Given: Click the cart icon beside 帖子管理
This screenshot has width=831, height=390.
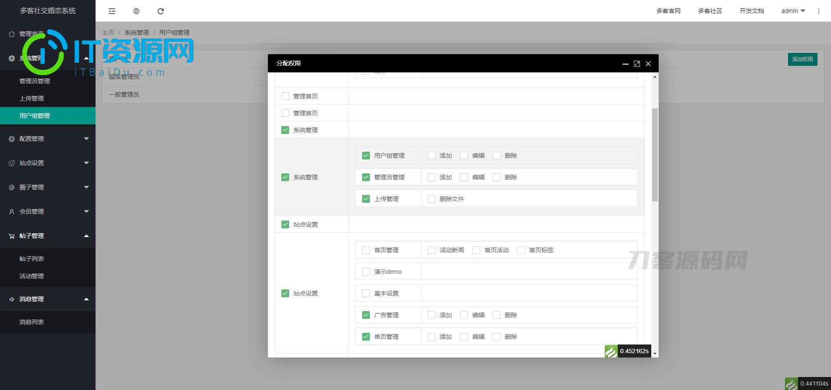Looking at the screenshot, I should (x=12, y=236).
